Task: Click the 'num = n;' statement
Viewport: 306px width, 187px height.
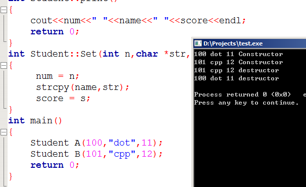Action: pyautogui.click(x=58, y=76)
